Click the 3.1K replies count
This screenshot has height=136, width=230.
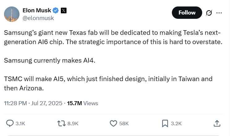(20, 124)
